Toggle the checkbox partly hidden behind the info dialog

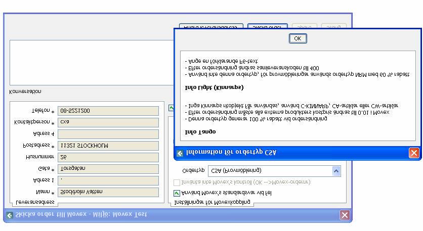(171, 108)
